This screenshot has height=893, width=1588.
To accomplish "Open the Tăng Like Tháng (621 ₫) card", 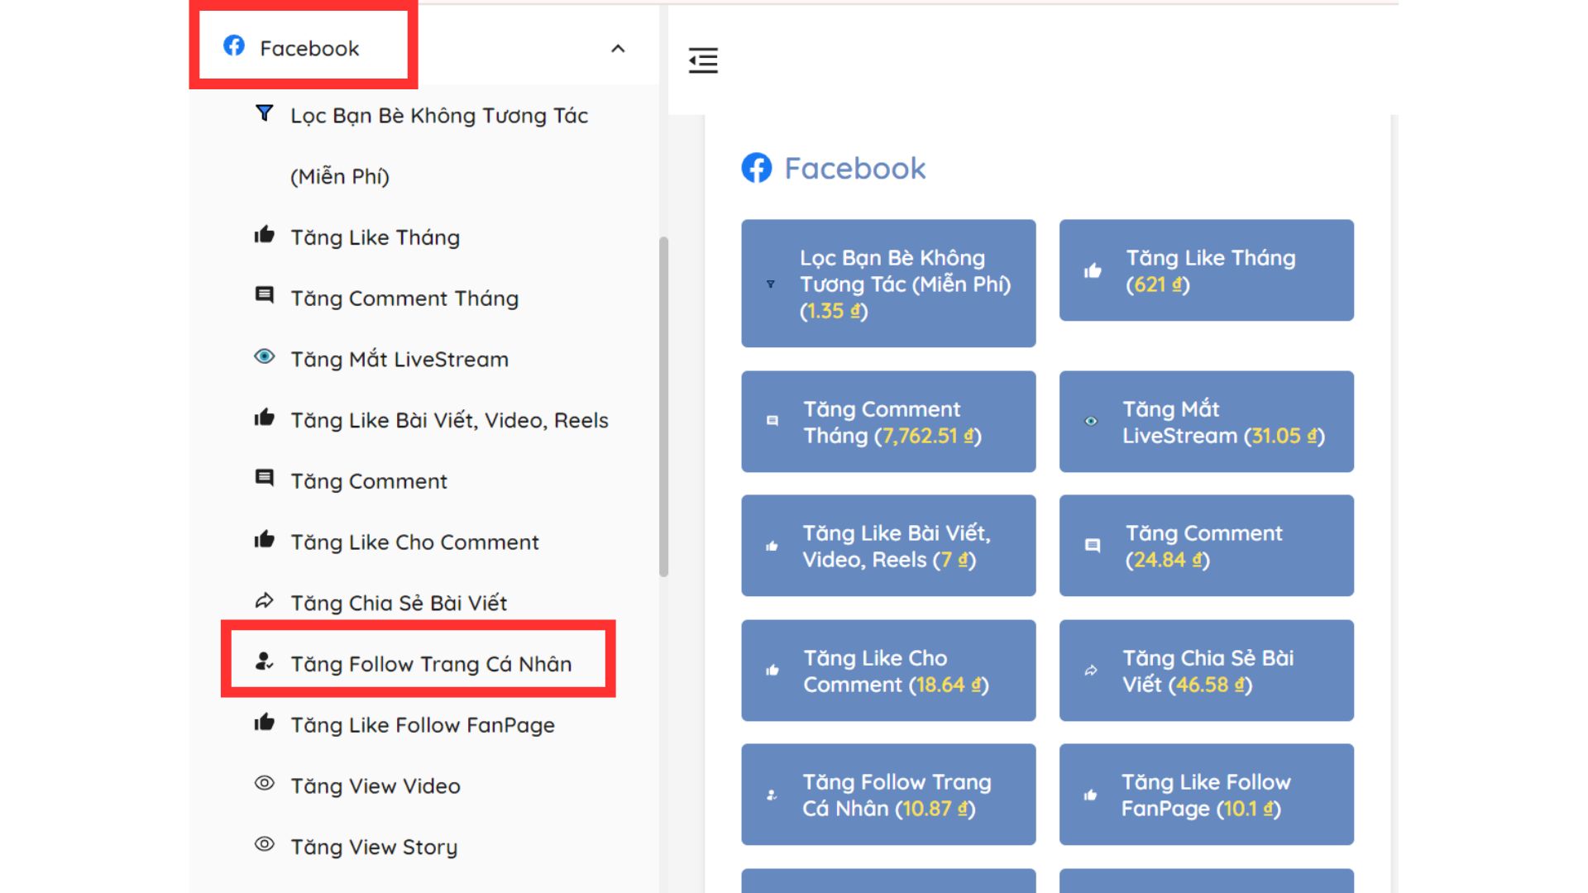I will [x=1206, y=270].
